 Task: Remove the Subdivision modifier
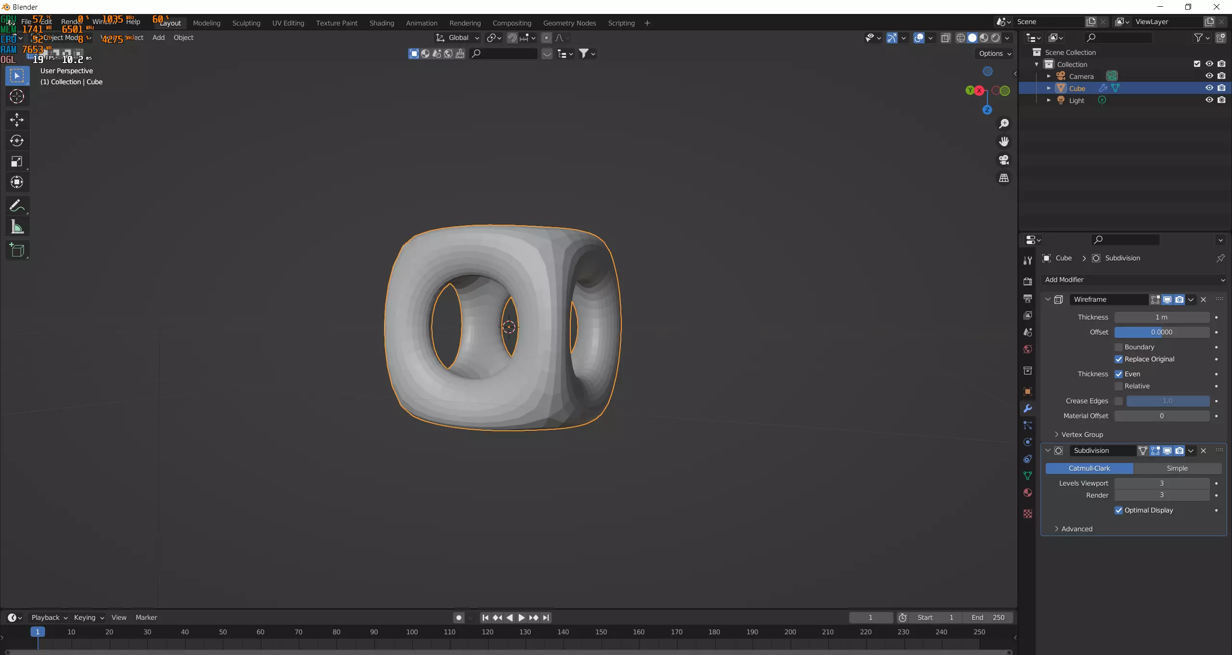click(x=1203, y=450)
